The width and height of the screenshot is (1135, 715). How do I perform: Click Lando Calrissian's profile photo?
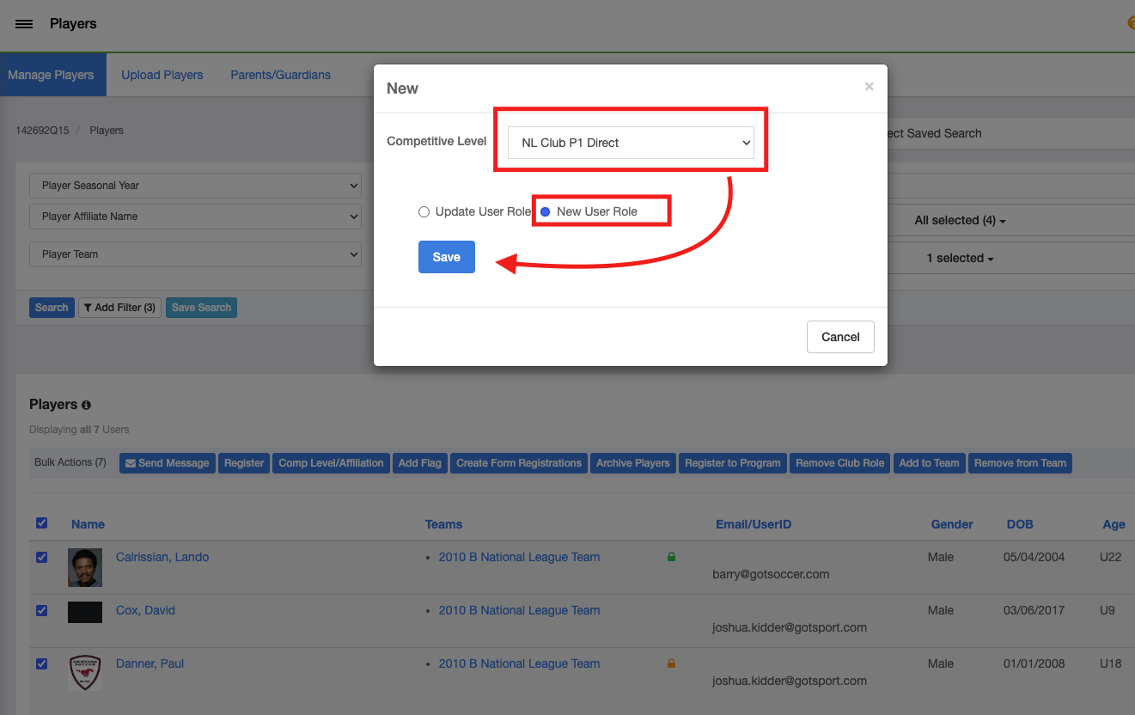pyautogui.click(x=85, y=567)
